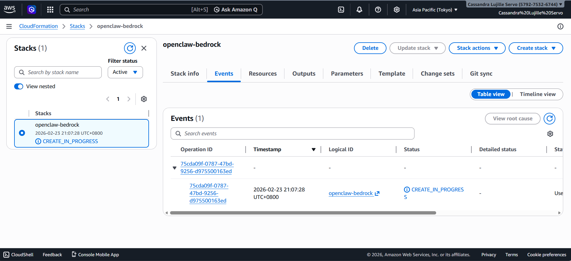Toggle the hamburger navigation menu
Image resolution: width=571 pixels, height=261 pixels.
9,26
